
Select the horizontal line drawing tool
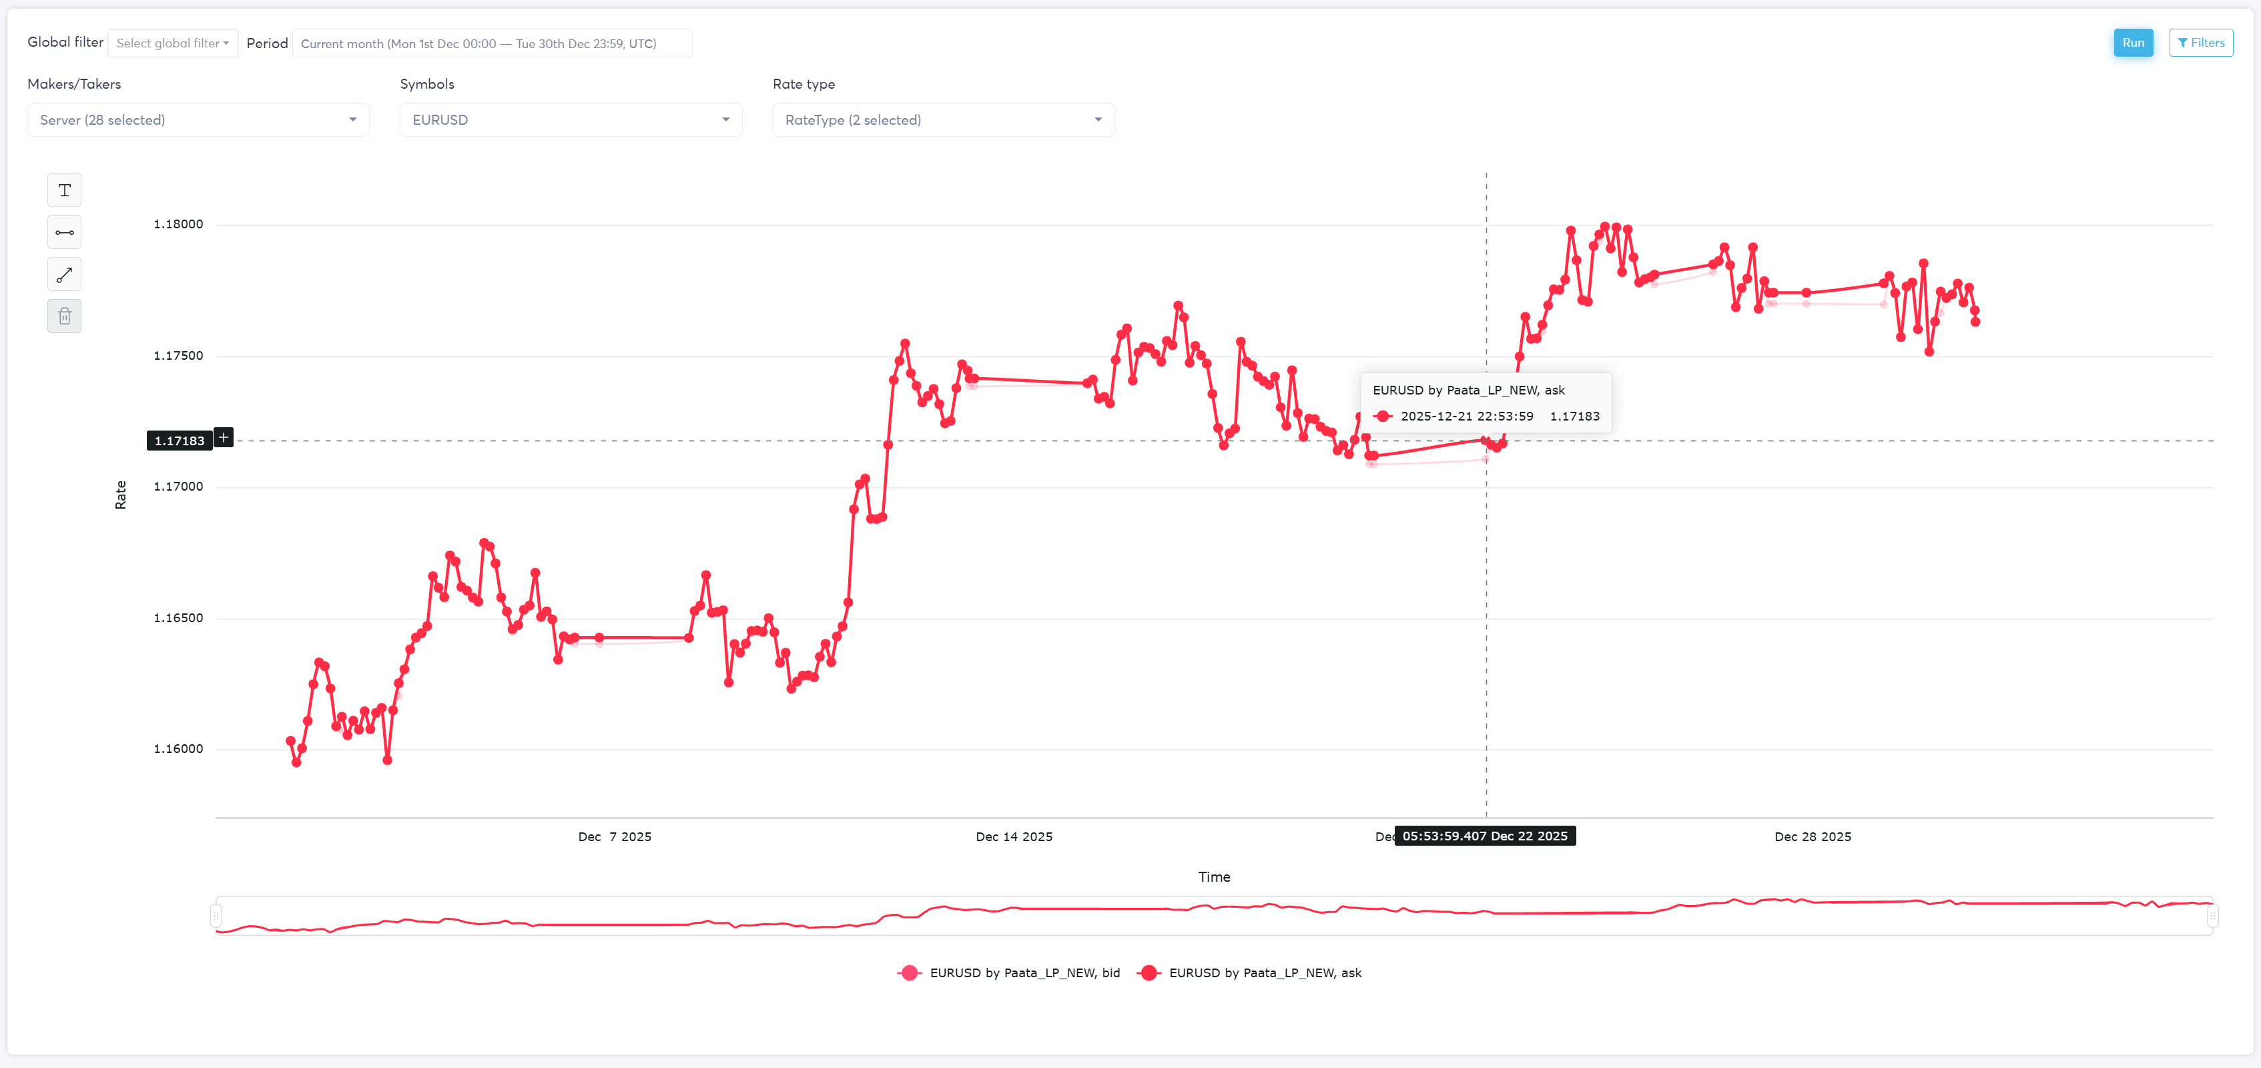[x=64, y=232]
